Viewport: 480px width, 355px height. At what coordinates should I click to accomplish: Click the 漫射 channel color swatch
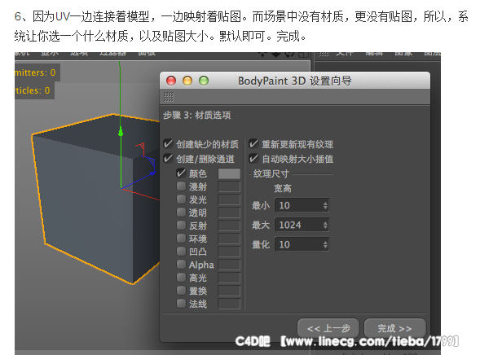[229, 186]
